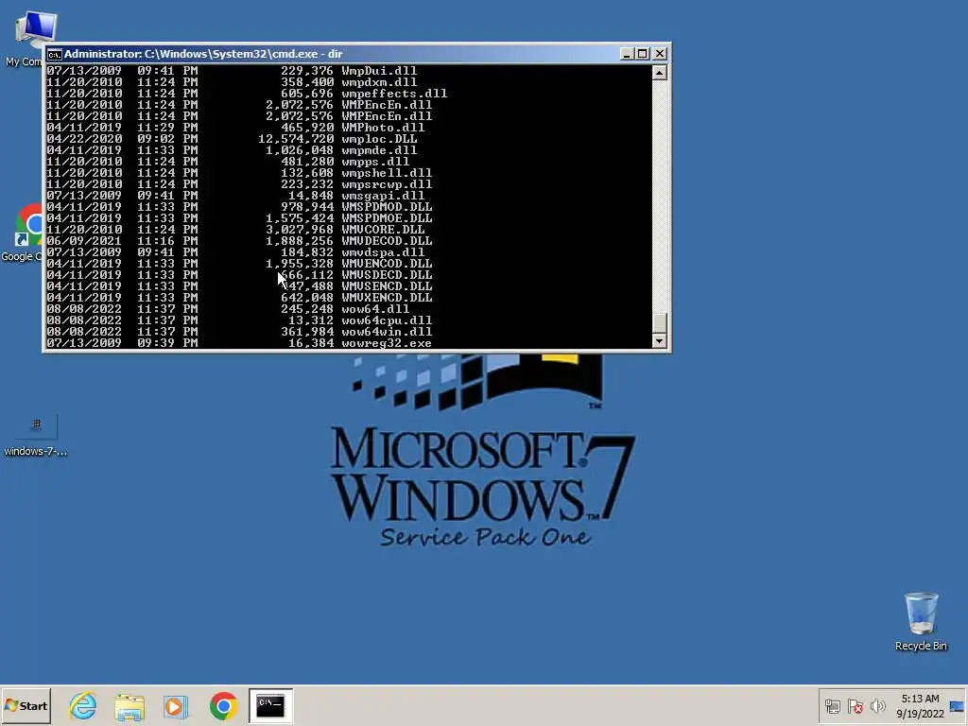The width and height of the screenshot is (968, 726).
Task: Minimize the cmd.exe window
Action: [626, 54]
